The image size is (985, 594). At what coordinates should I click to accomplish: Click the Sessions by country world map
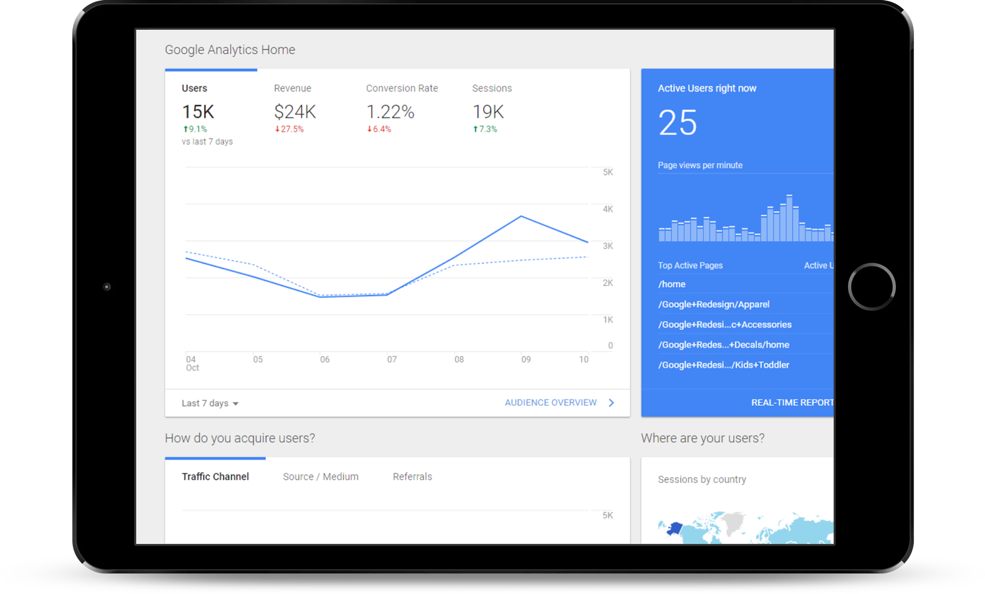pos(746,527)
